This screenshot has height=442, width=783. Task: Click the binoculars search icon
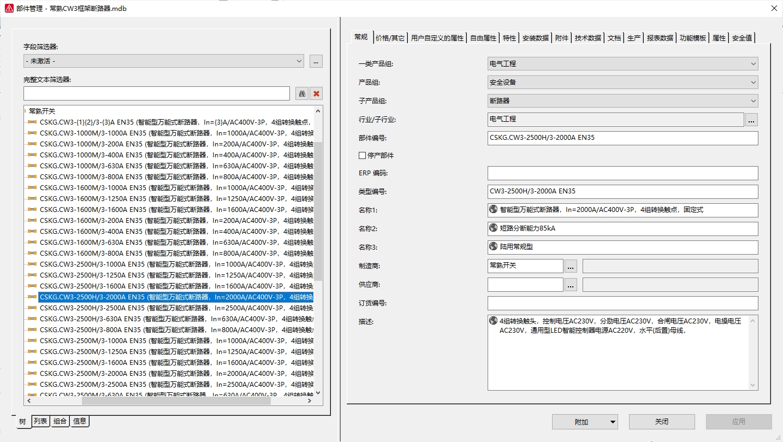tap(302, 93)
